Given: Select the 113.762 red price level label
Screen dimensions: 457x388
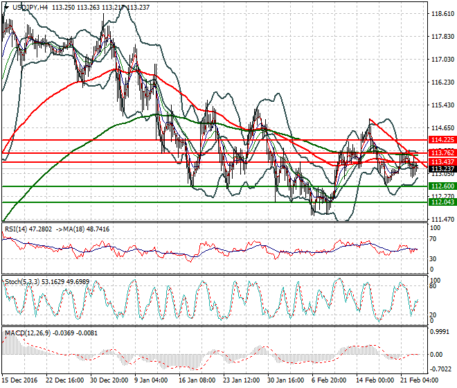Looking at the screenshot, I should coord(442,153).
